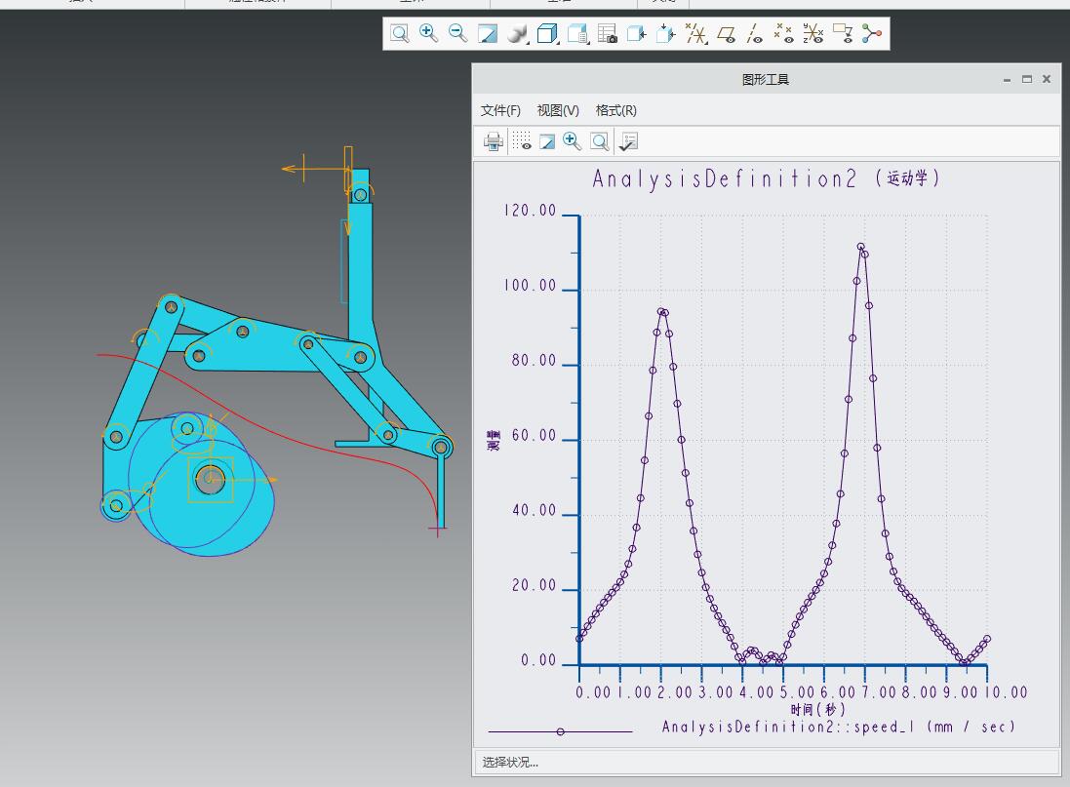Click the AnalysisDefinition2::speed_1 legend label

tap(838, 727)
